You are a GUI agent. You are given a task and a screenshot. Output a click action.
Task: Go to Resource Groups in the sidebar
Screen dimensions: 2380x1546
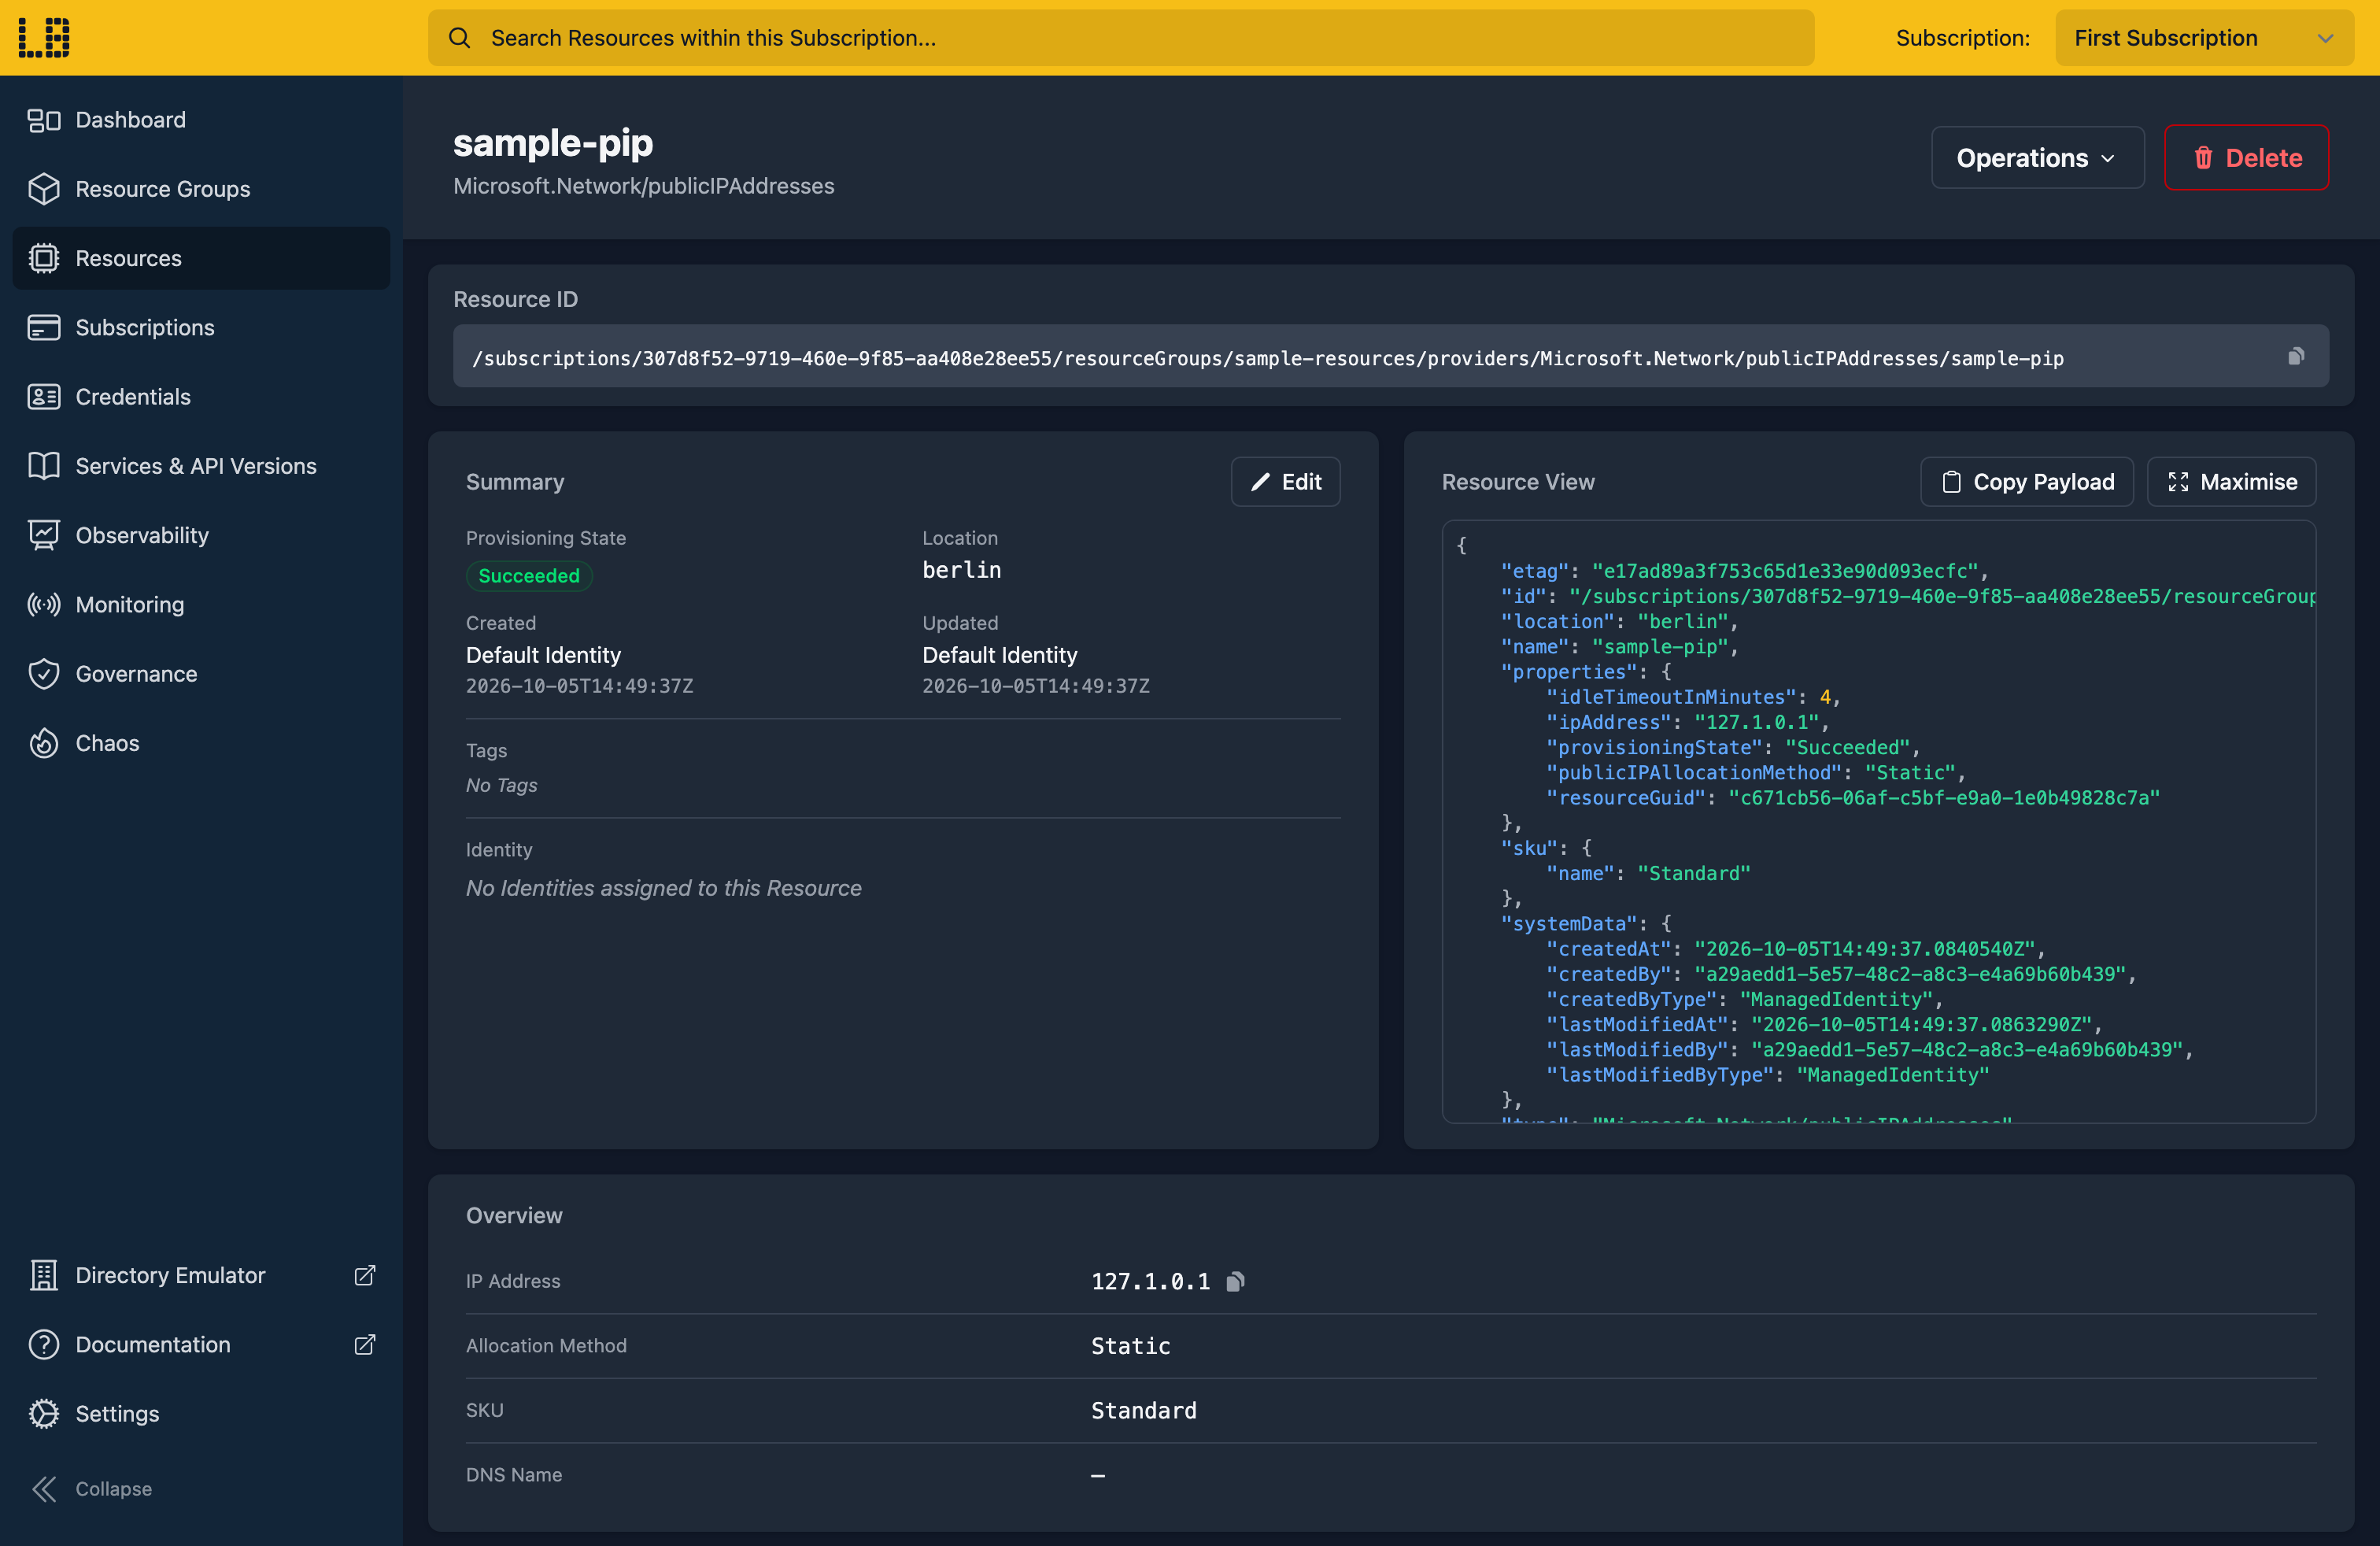[x=201, y=189]
